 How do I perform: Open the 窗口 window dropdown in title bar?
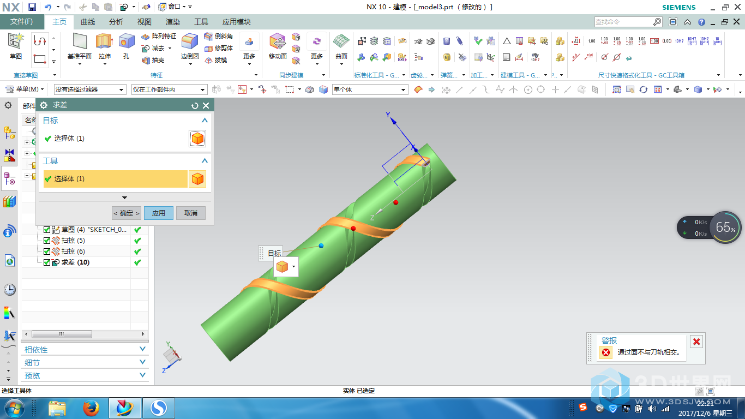tap(176, 7)
